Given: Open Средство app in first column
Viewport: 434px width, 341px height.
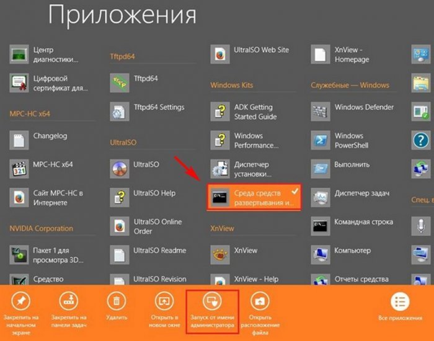Looking at the screenshot, I should point(37,279).
